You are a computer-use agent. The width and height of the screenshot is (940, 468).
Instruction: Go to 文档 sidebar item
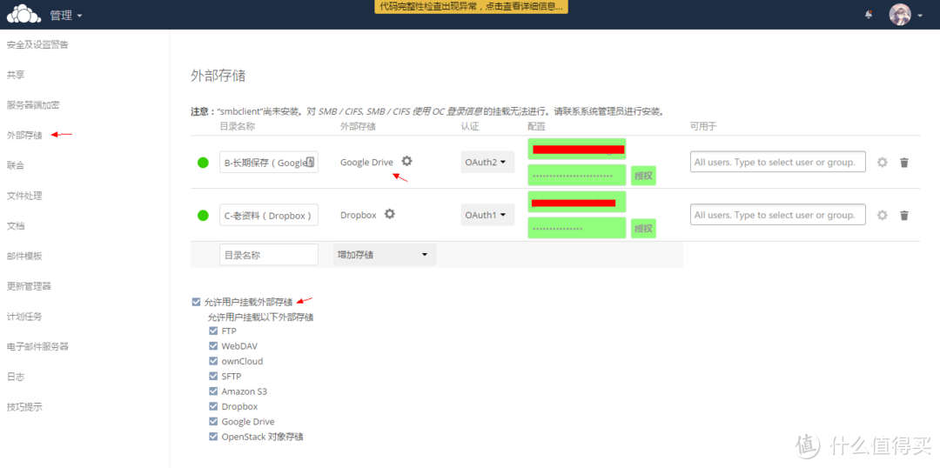pos(16,226)
